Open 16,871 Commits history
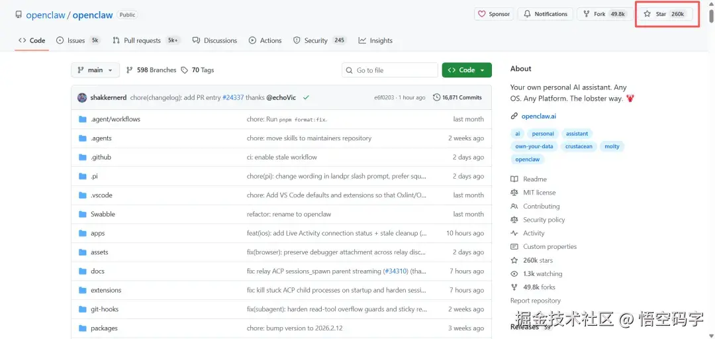 click(457, 97)
